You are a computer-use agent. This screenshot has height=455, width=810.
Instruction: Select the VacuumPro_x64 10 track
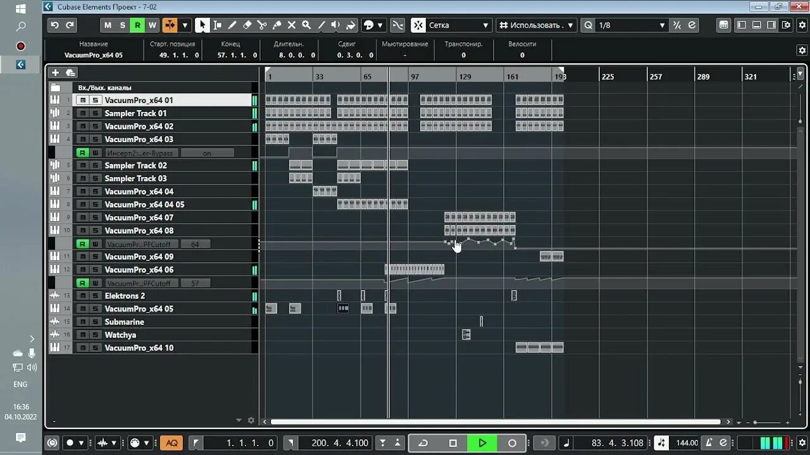(139, 348)
